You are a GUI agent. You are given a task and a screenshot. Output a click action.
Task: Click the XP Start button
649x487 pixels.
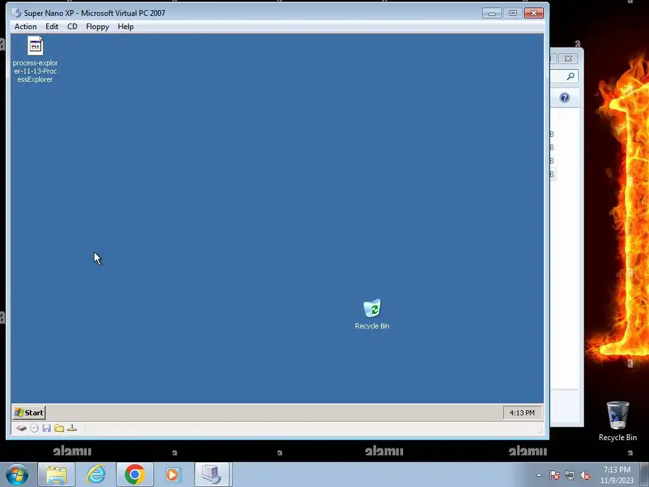(x=29, y=412)
